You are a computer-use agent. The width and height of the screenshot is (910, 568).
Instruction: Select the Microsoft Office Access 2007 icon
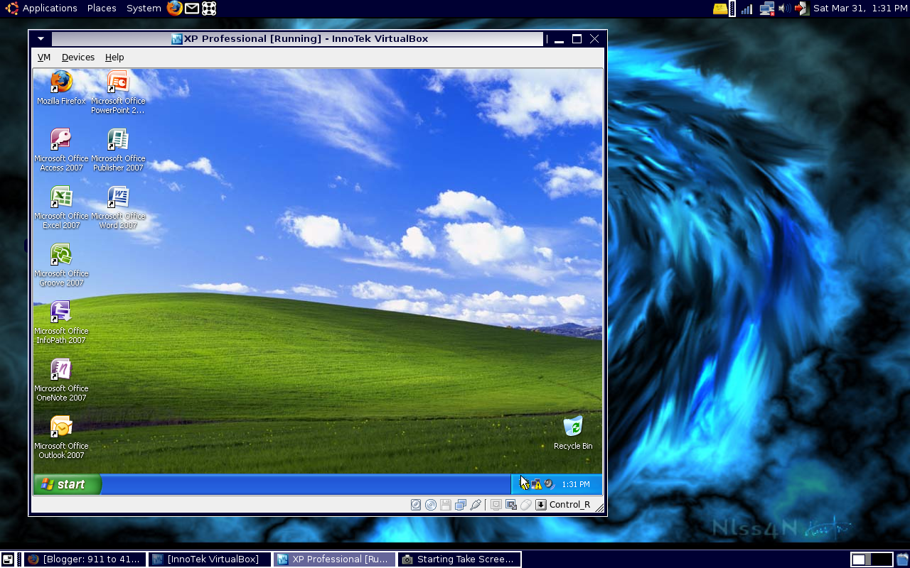[x=61, y=150]
